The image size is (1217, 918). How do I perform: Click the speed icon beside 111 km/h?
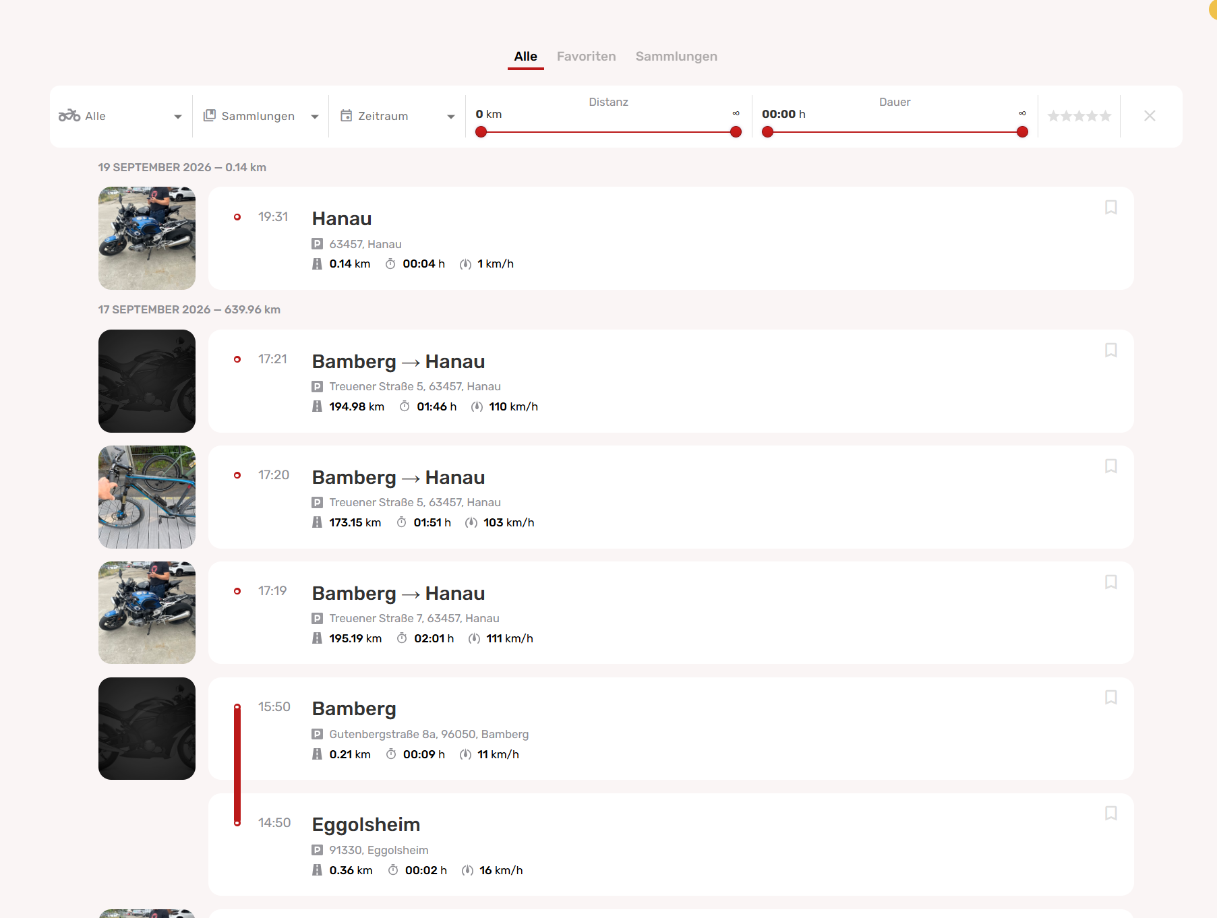(474, 638)
